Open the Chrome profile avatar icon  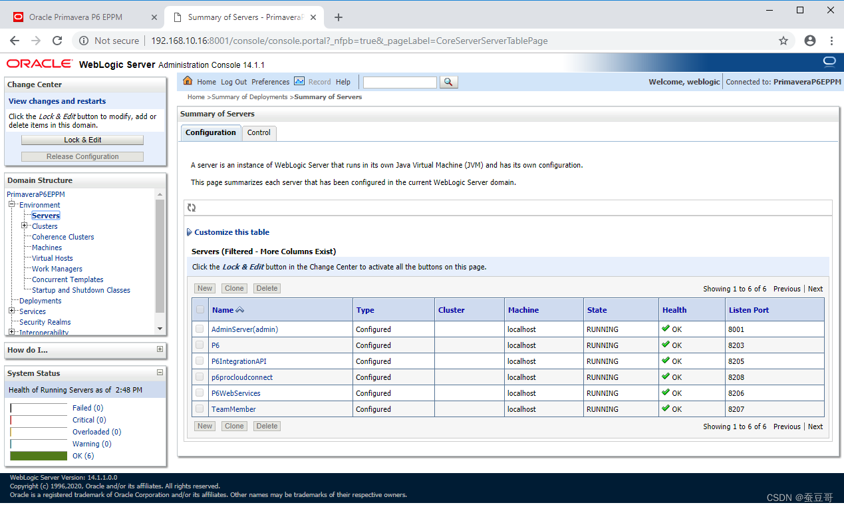[x=810, y=41]
